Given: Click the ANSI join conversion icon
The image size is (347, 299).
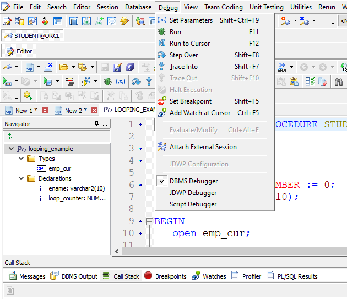Looking at the screenshot, I should click(x=281, y=67).
